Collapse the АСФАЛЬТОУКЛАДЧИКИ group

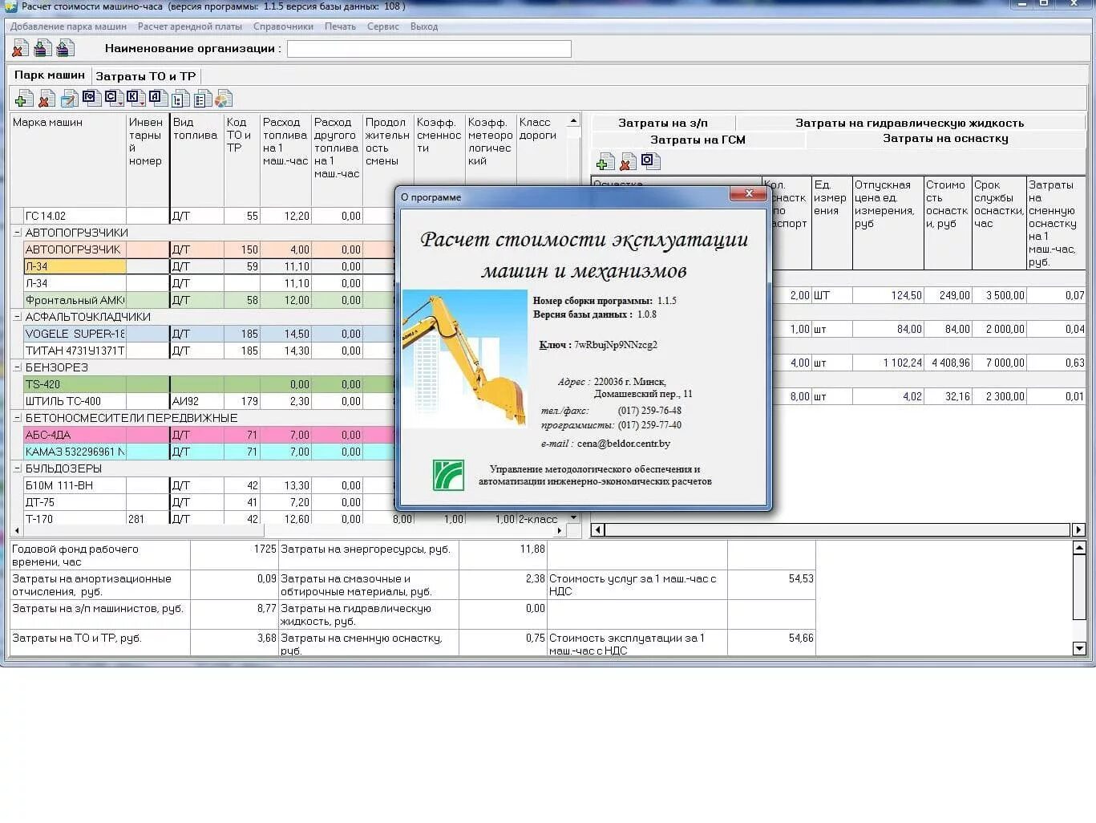point(17,317)
